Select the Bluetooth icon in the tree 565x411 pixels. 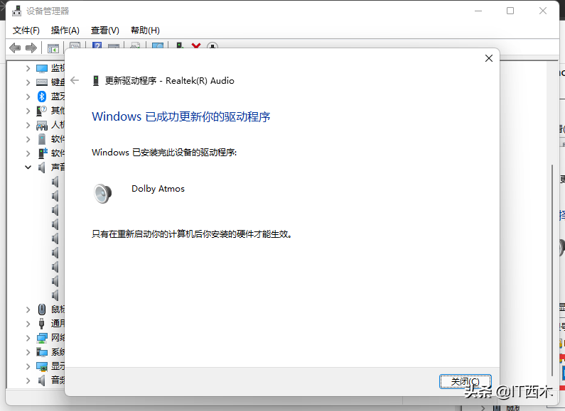[x=42, y=97]
